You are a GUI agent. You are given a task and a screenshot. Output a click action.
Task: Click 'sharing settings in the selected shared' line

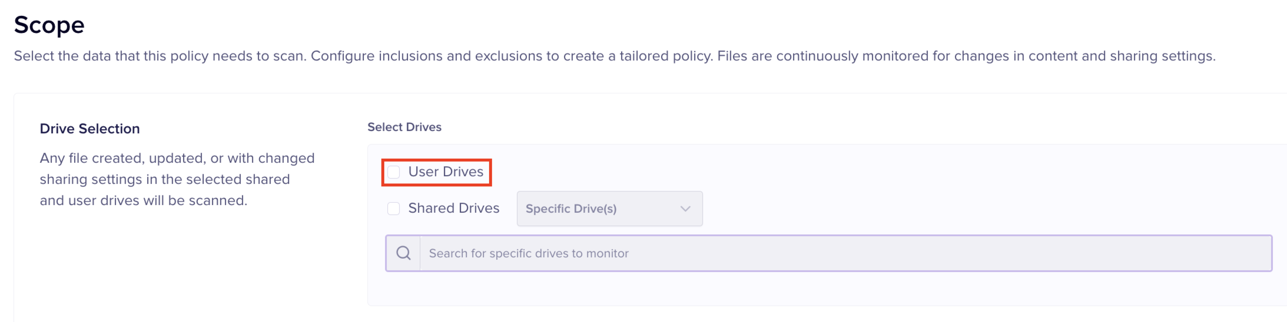pyautogui.click(x=164, y=180)
